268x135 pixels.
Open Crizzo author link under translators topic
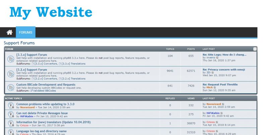[x=24, y=125]
